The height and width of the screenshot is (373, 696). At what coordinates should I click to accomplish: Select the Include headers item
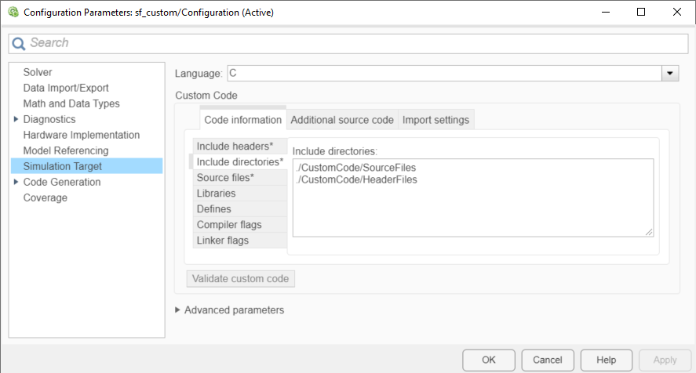tap(235, 146)
